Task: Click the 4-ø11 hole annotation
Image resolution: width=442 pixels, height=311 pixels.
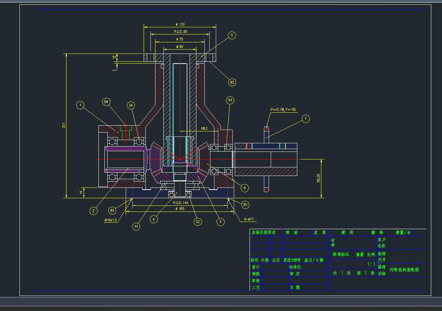Action: [x=248, y=219]
